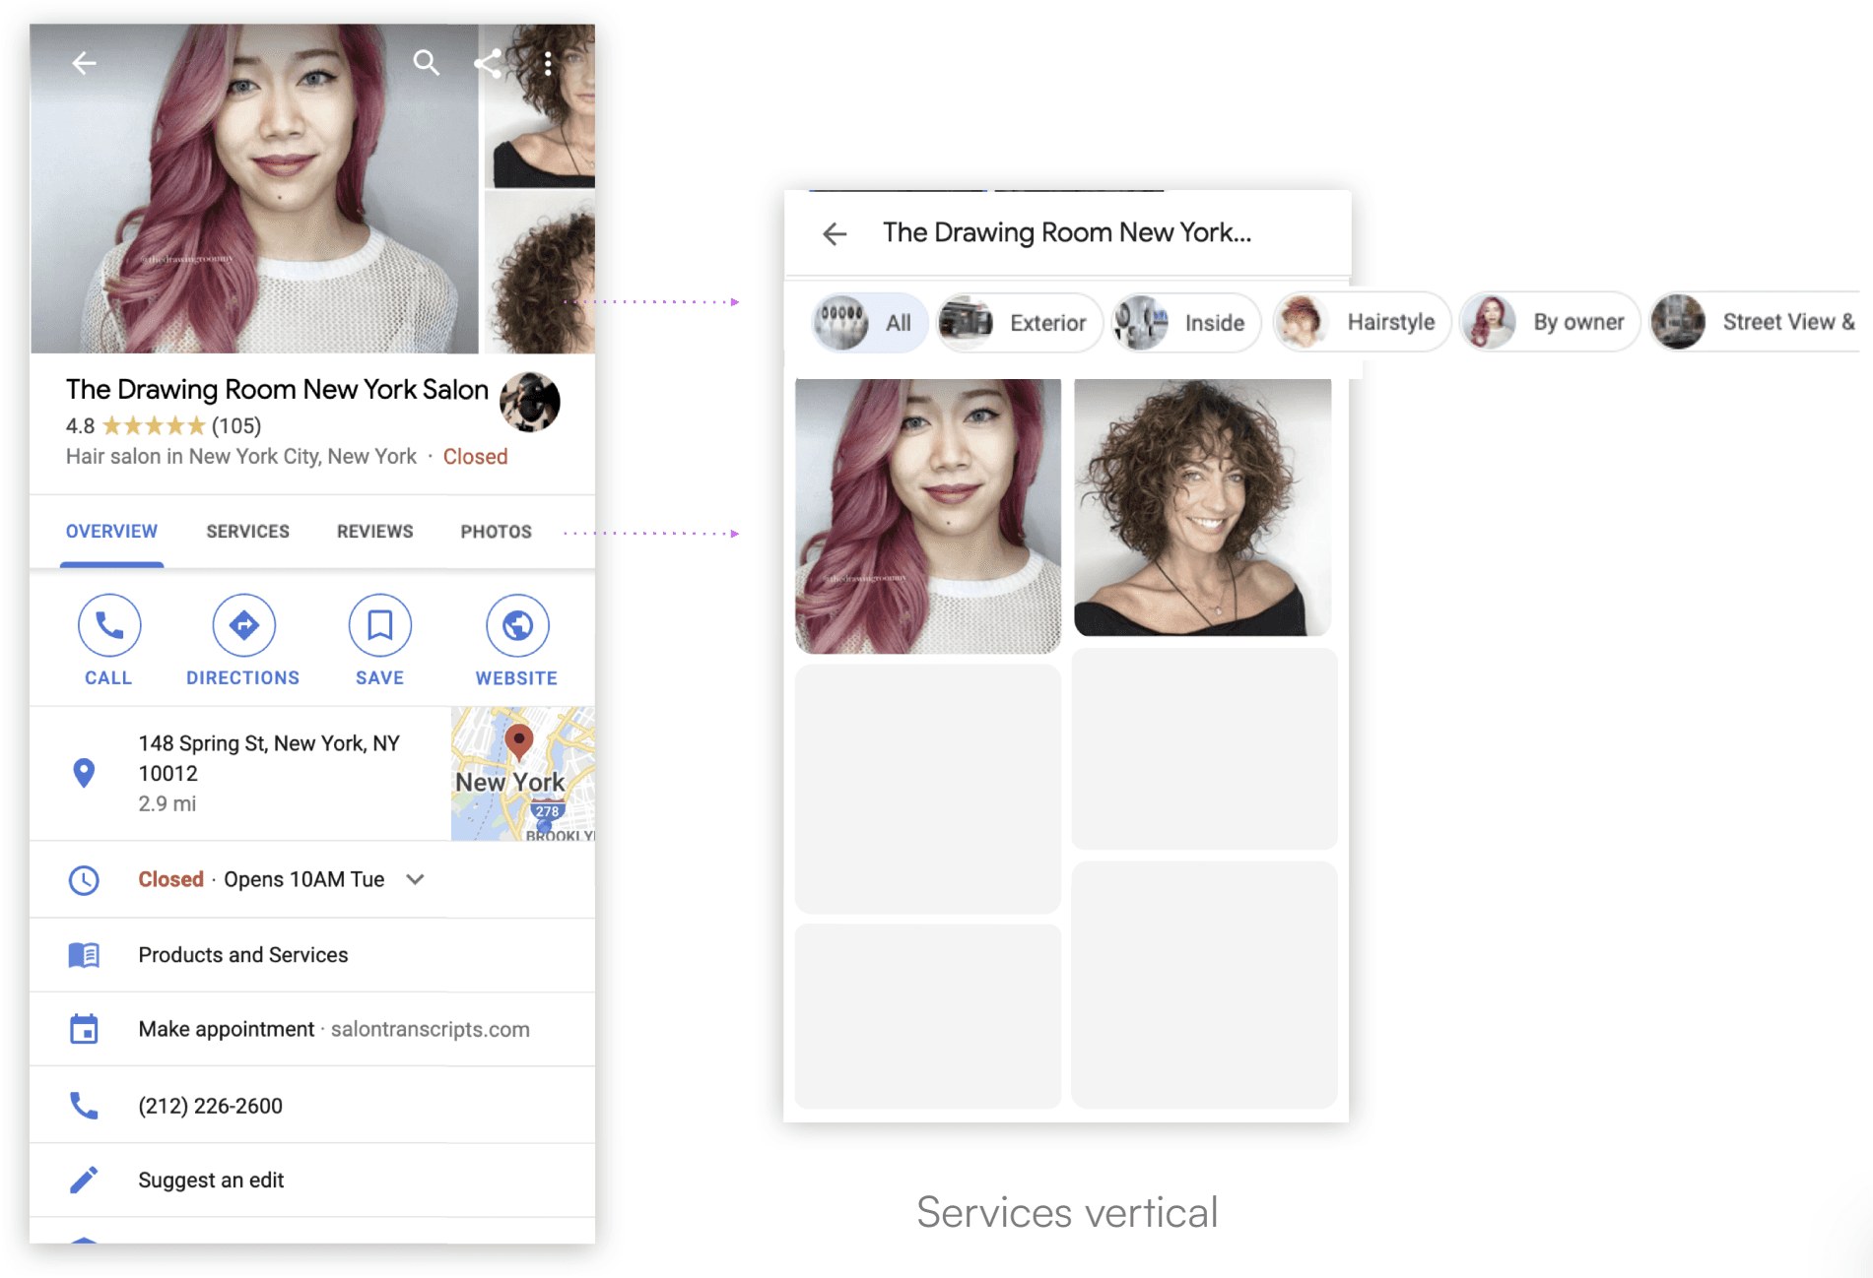Expand the opening hours chevron
This screenshot has height=1278, width=1873.
pos(416,879)
